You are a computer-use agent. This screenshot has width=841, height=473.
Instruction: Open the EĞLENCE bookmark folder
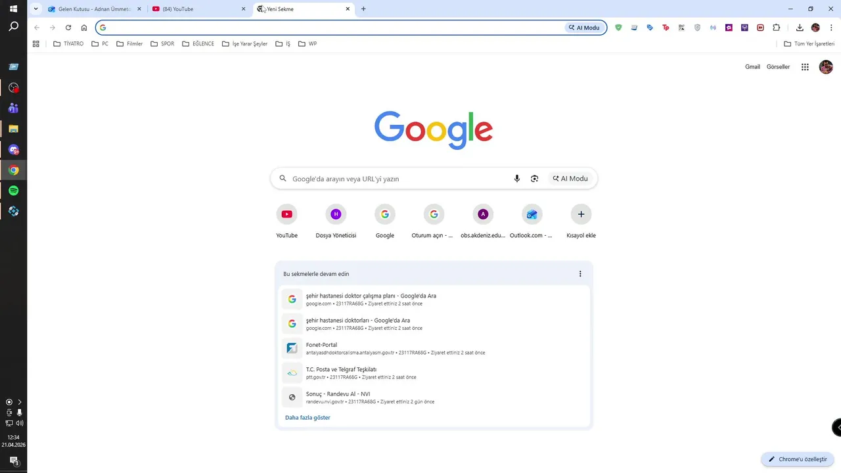(198, 44)
